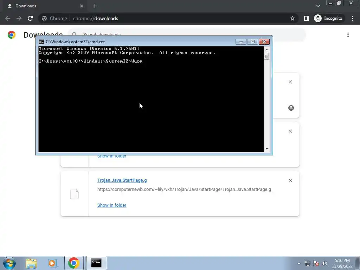
Task: Open the Trojan.Java.StartPage.g file link
Action: 122,180
